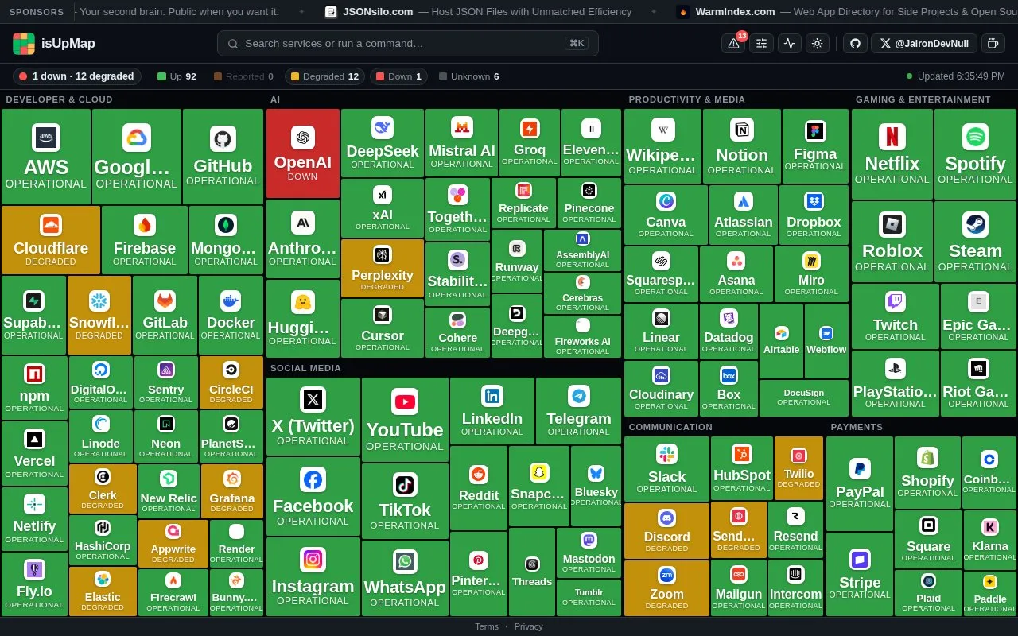Click the coffee cup icon
Image resolution: width=1018 pixels, height=636 pixels.
tap(993, 44)
